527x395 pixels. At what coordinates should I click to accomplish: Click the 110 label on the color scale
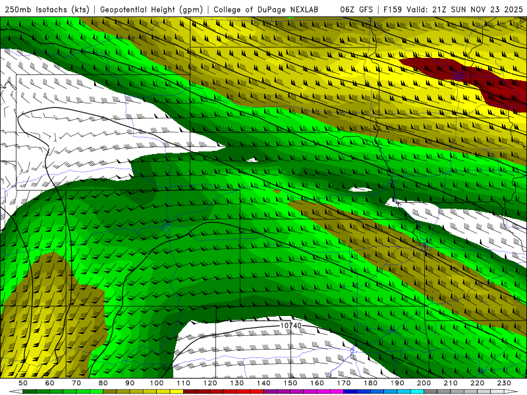[x=184, y=383]
